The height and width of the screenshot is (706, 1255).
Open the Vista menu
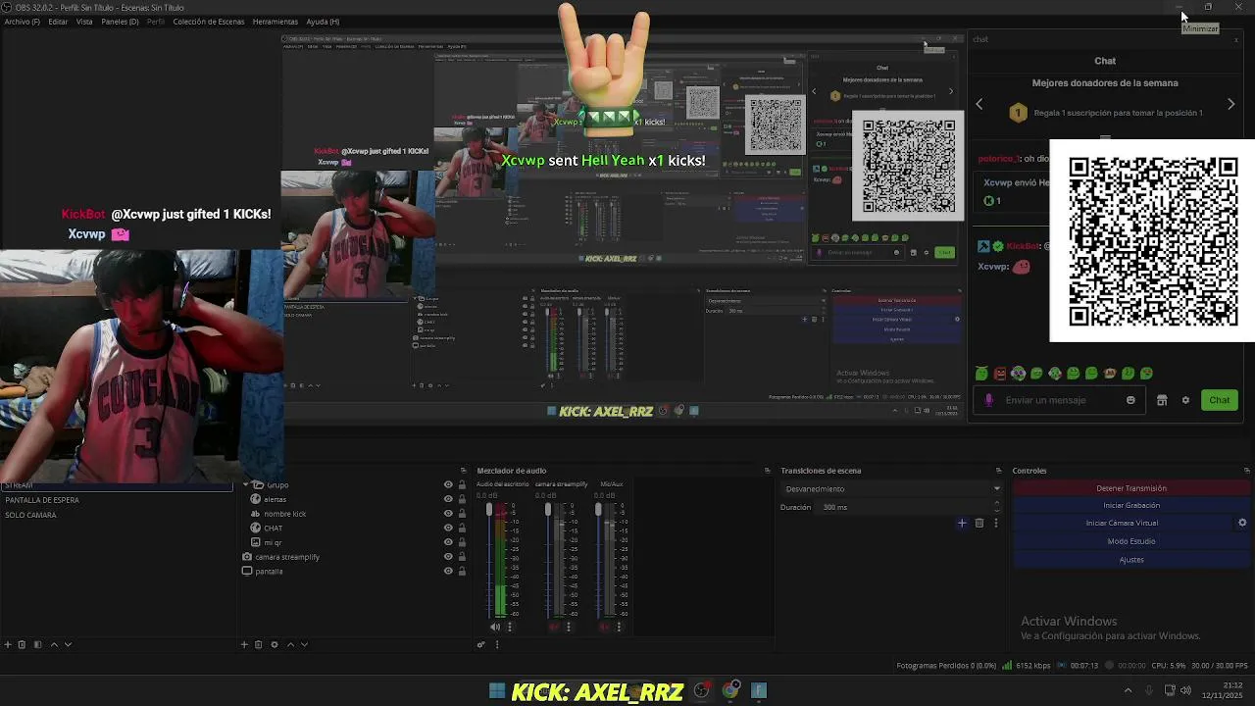[84, 22]
